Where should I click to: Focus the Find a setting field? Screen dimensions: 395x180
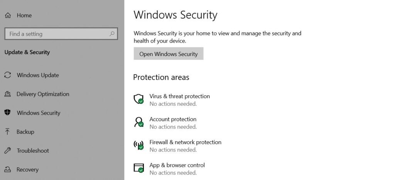pos(61,33)
